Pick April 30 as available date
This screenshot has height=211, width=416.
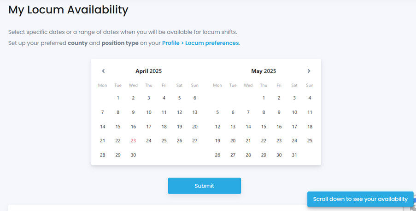pyautogui.click(x=133, y=155)
